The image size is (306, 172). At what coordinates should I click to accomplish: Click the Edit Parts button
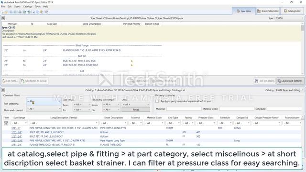11,81
